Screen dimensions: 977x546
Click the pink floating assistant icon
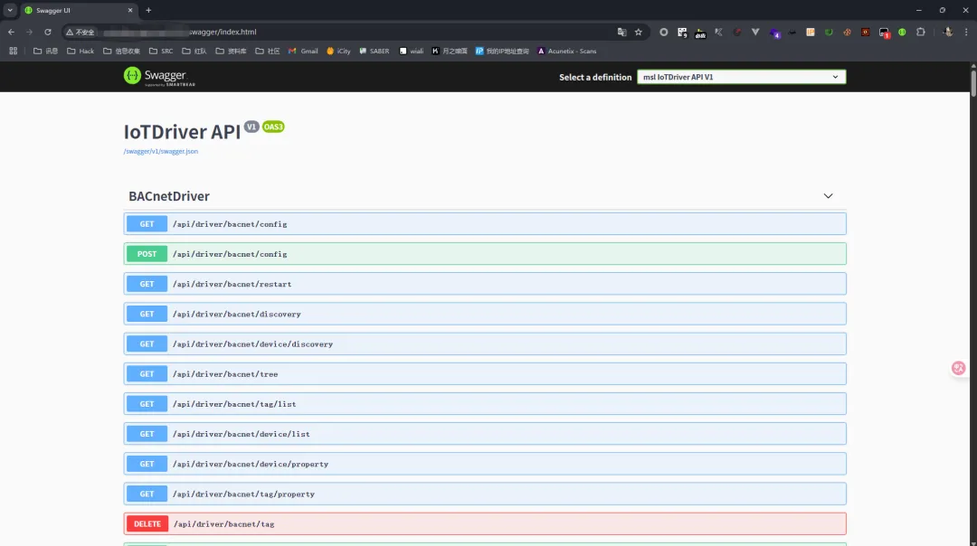pyautogui.click(x=958, y=368)
